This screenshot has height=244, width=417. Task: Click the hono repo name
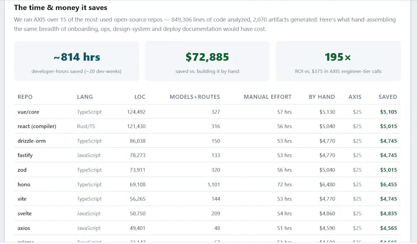pos(24,185)
